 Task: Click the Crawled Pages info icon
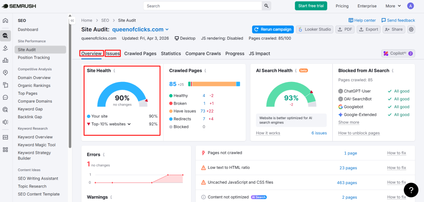coord(205,71)
